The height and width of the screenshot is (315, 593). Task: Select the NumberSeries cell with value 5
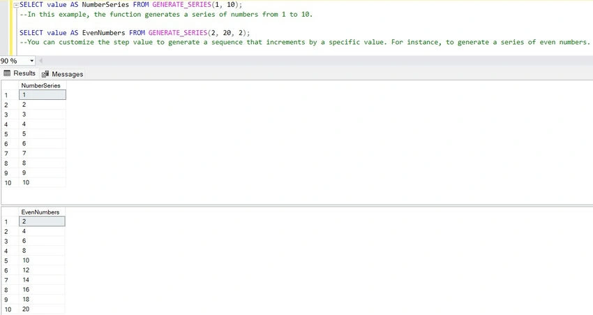[43, 134]
